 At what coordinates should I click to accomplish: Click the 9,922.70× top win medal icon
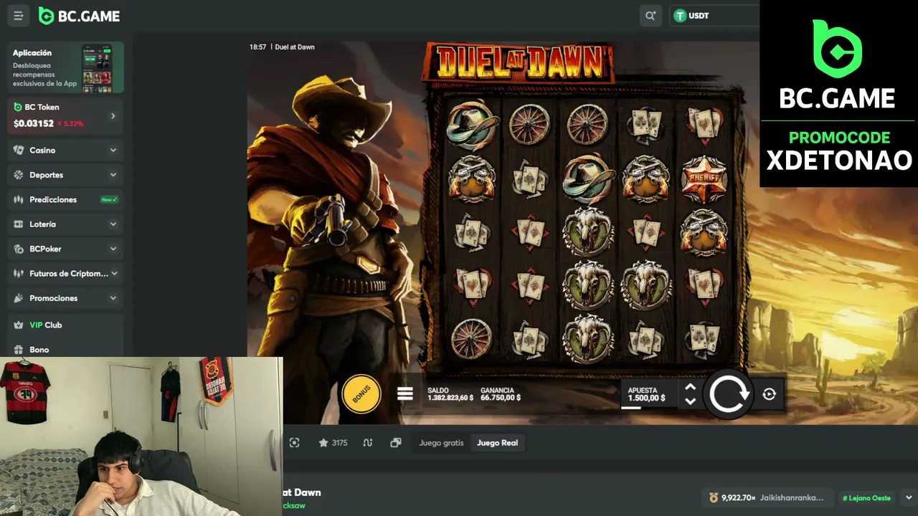coord(714,497)
